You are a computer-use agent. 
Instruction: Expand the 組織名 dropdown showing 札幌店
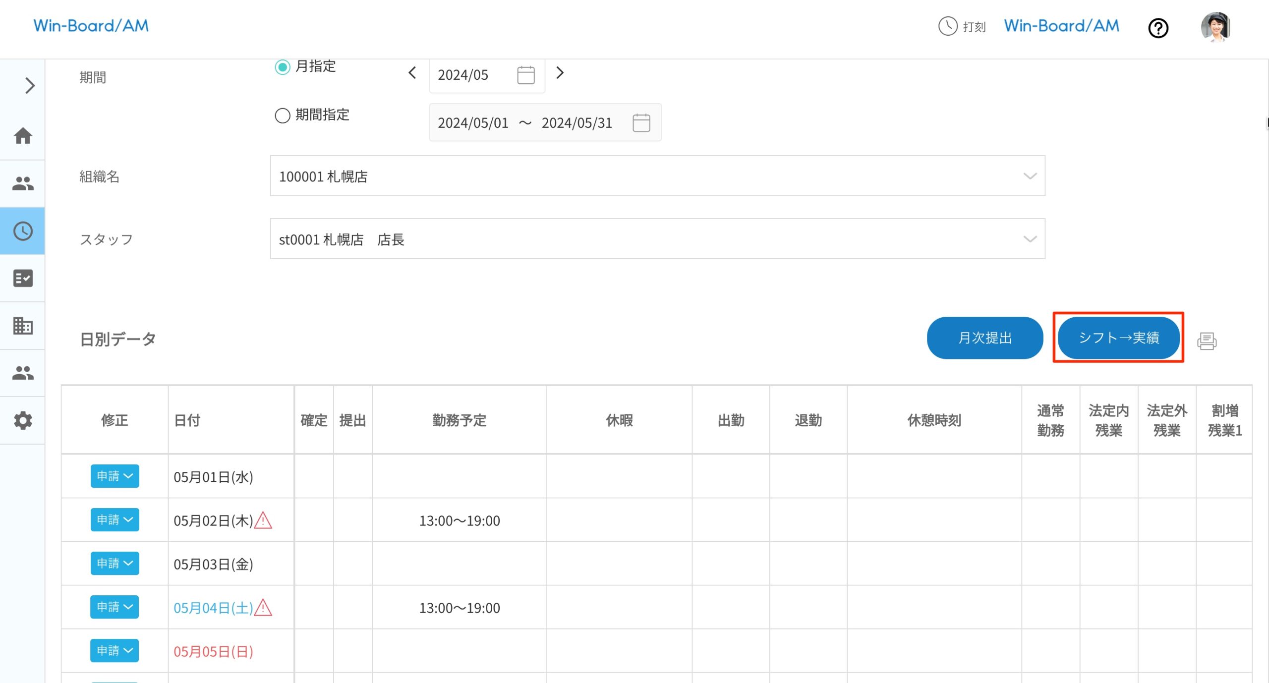[657, 176]
